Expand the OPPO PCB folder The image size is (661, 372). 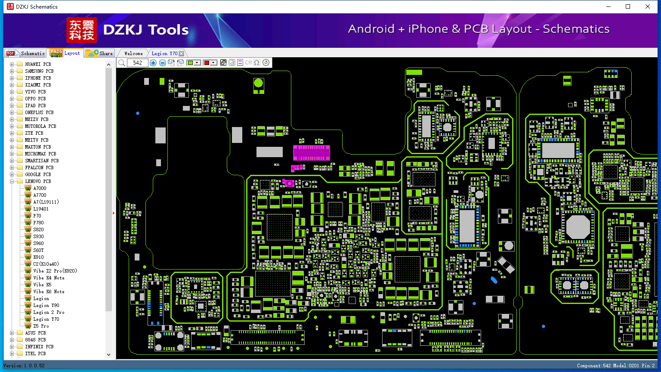click(12, 99)
